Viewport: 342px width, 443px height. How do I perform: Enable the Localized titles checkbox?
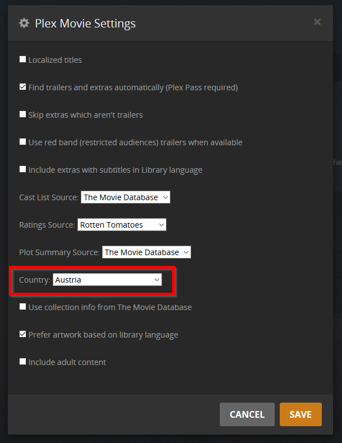coord(23,59)
